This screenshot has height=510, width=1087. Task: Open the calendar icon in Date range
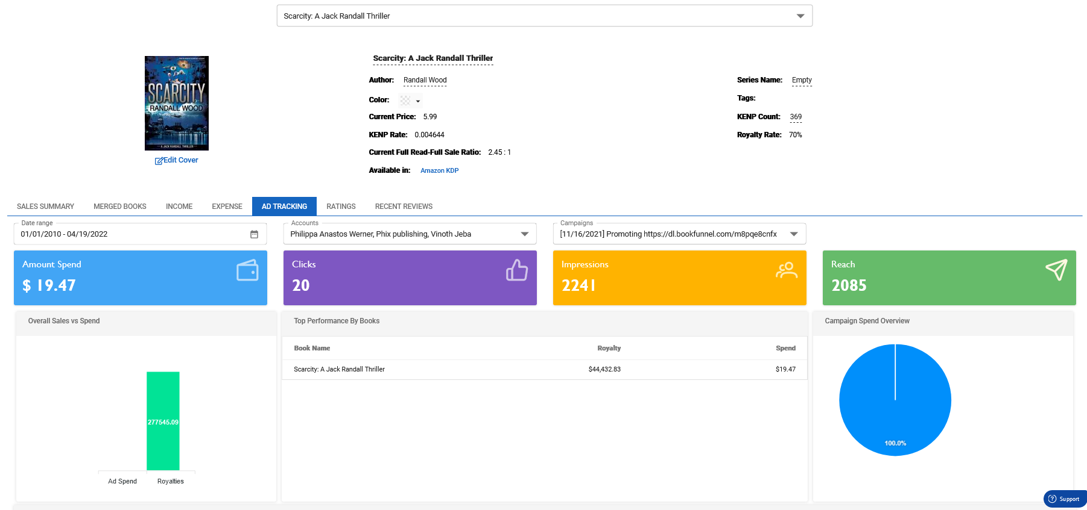(254, 234)
